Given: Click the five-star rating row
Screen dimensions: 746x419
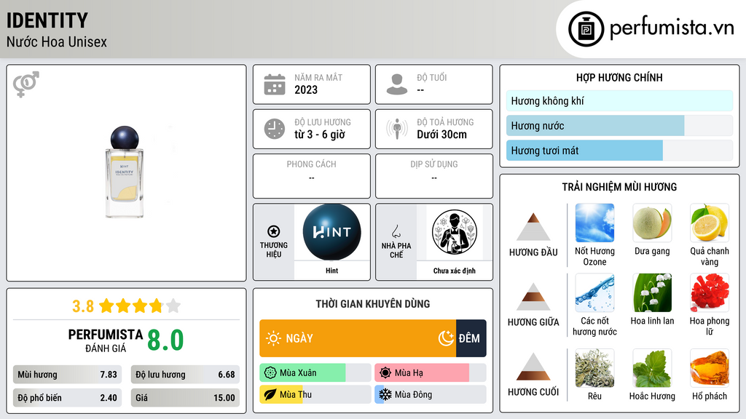Looking at the screenshot, I should pos(140,306).
